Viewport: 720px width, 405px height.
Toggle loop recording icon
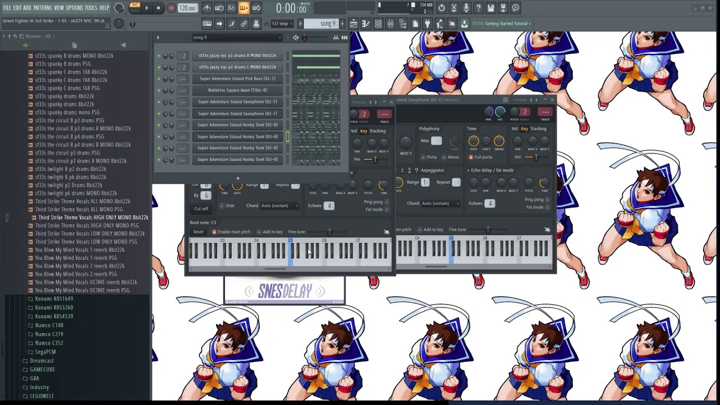(x=256, y=8)
